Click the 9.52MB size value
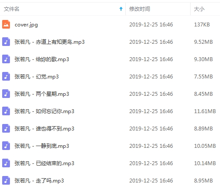 click(x=204, y=42)
